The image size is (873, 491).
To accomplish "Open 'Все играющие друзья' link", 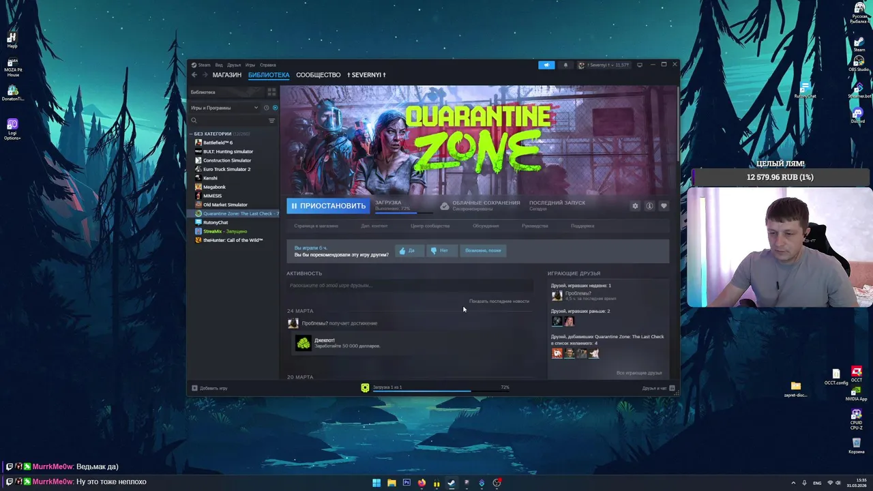I will tap(639, 373).
